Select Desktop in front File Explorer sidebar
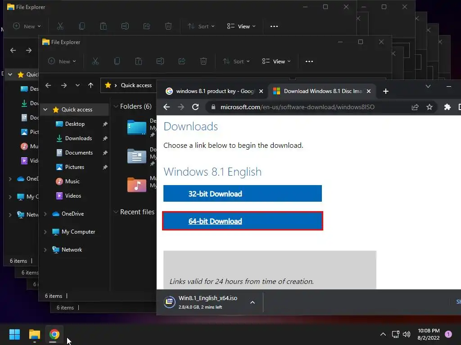 (x=76, y=124)
